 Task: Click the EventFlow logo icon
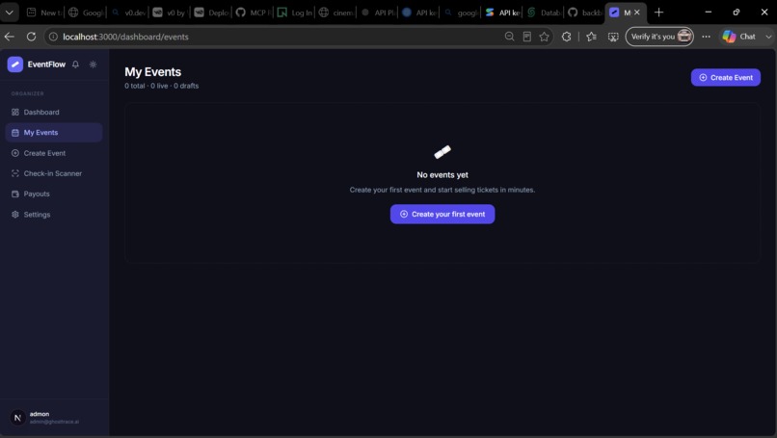(14, 64)
